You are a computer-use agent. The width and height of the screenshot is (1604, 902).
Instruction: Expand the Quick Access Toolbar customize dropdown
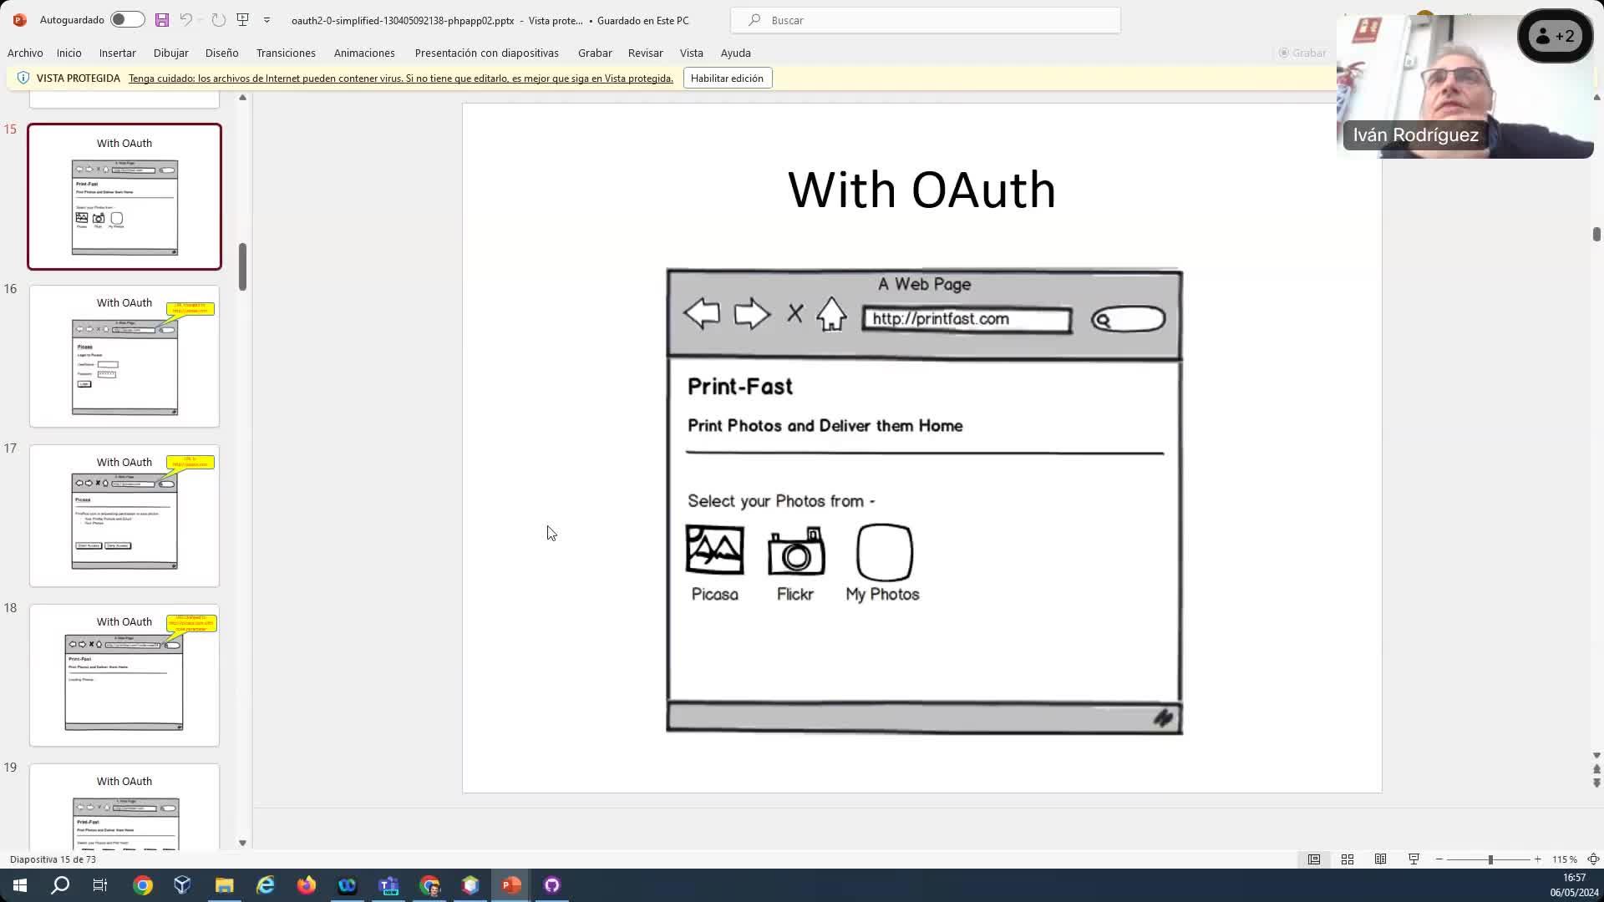[x=266, y=20]
